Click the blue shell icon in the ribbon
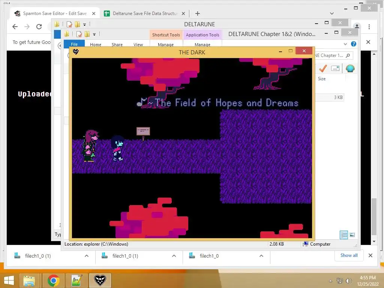384x288 pixels. (x=350, y=68)
